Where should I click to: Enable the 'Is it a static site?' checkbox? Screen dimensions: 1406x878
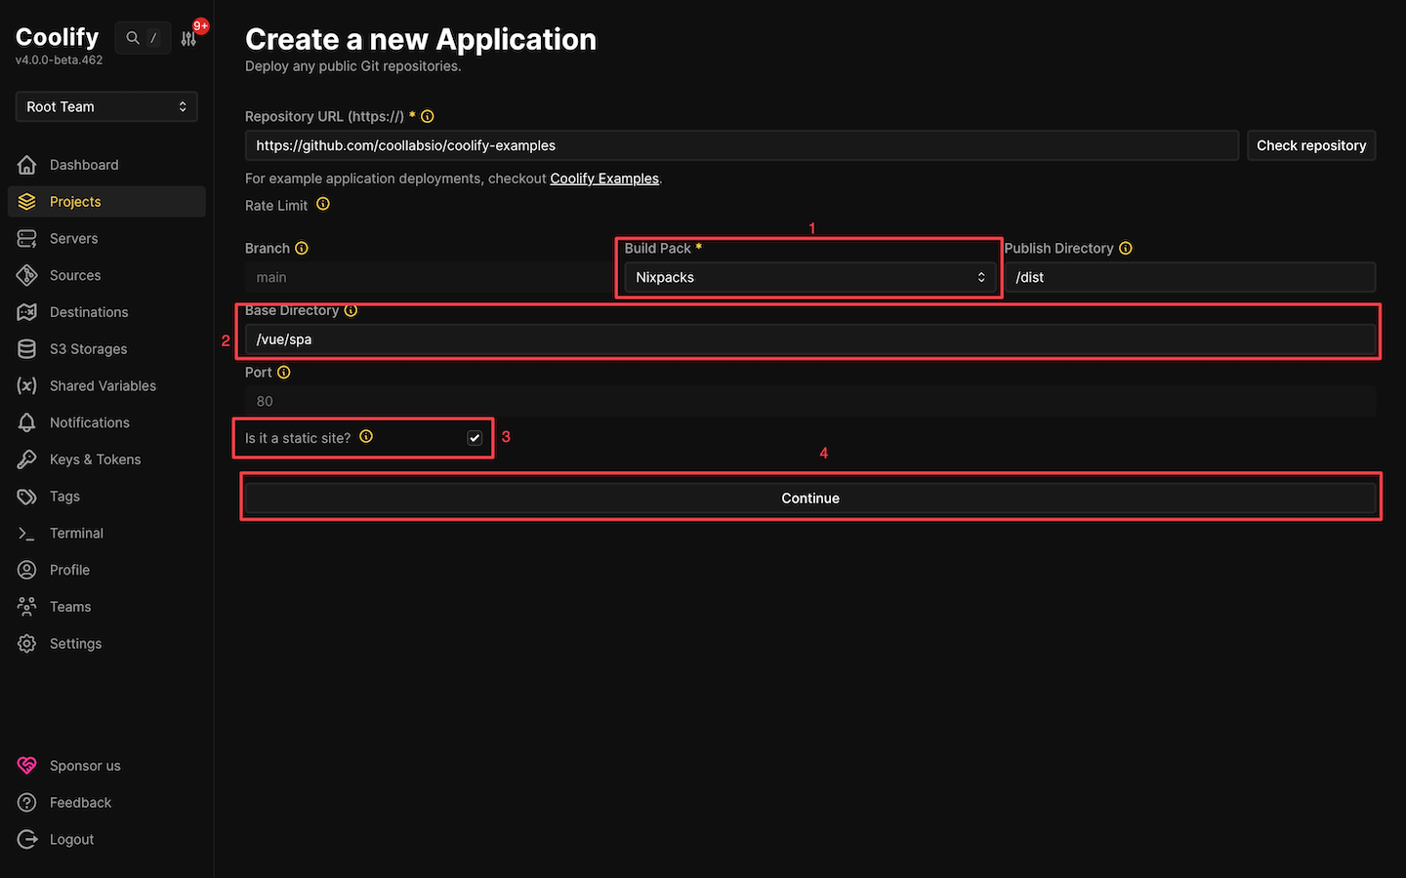[x=475, y=438]
